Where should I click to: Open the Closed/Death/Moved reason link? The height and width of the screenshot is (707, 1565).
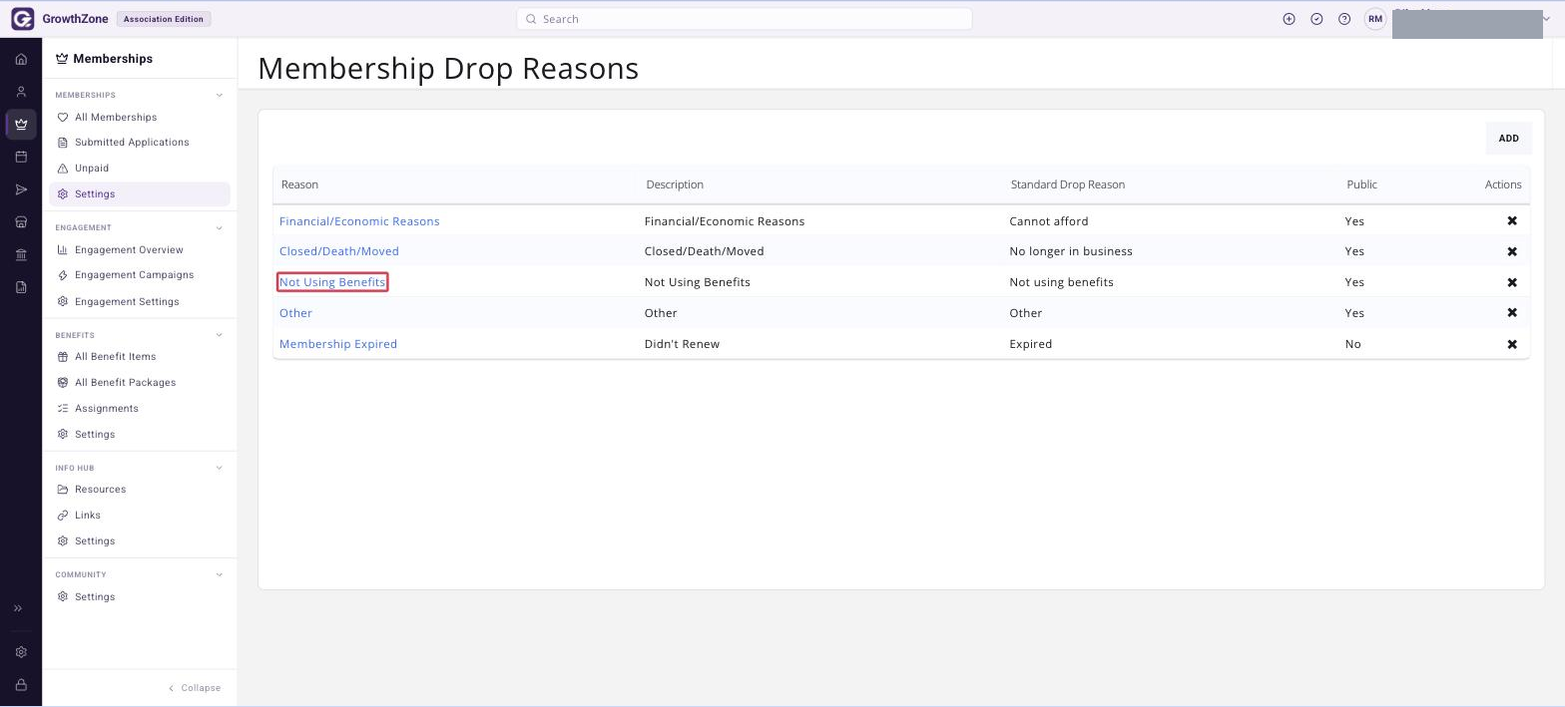coord(339,251)
